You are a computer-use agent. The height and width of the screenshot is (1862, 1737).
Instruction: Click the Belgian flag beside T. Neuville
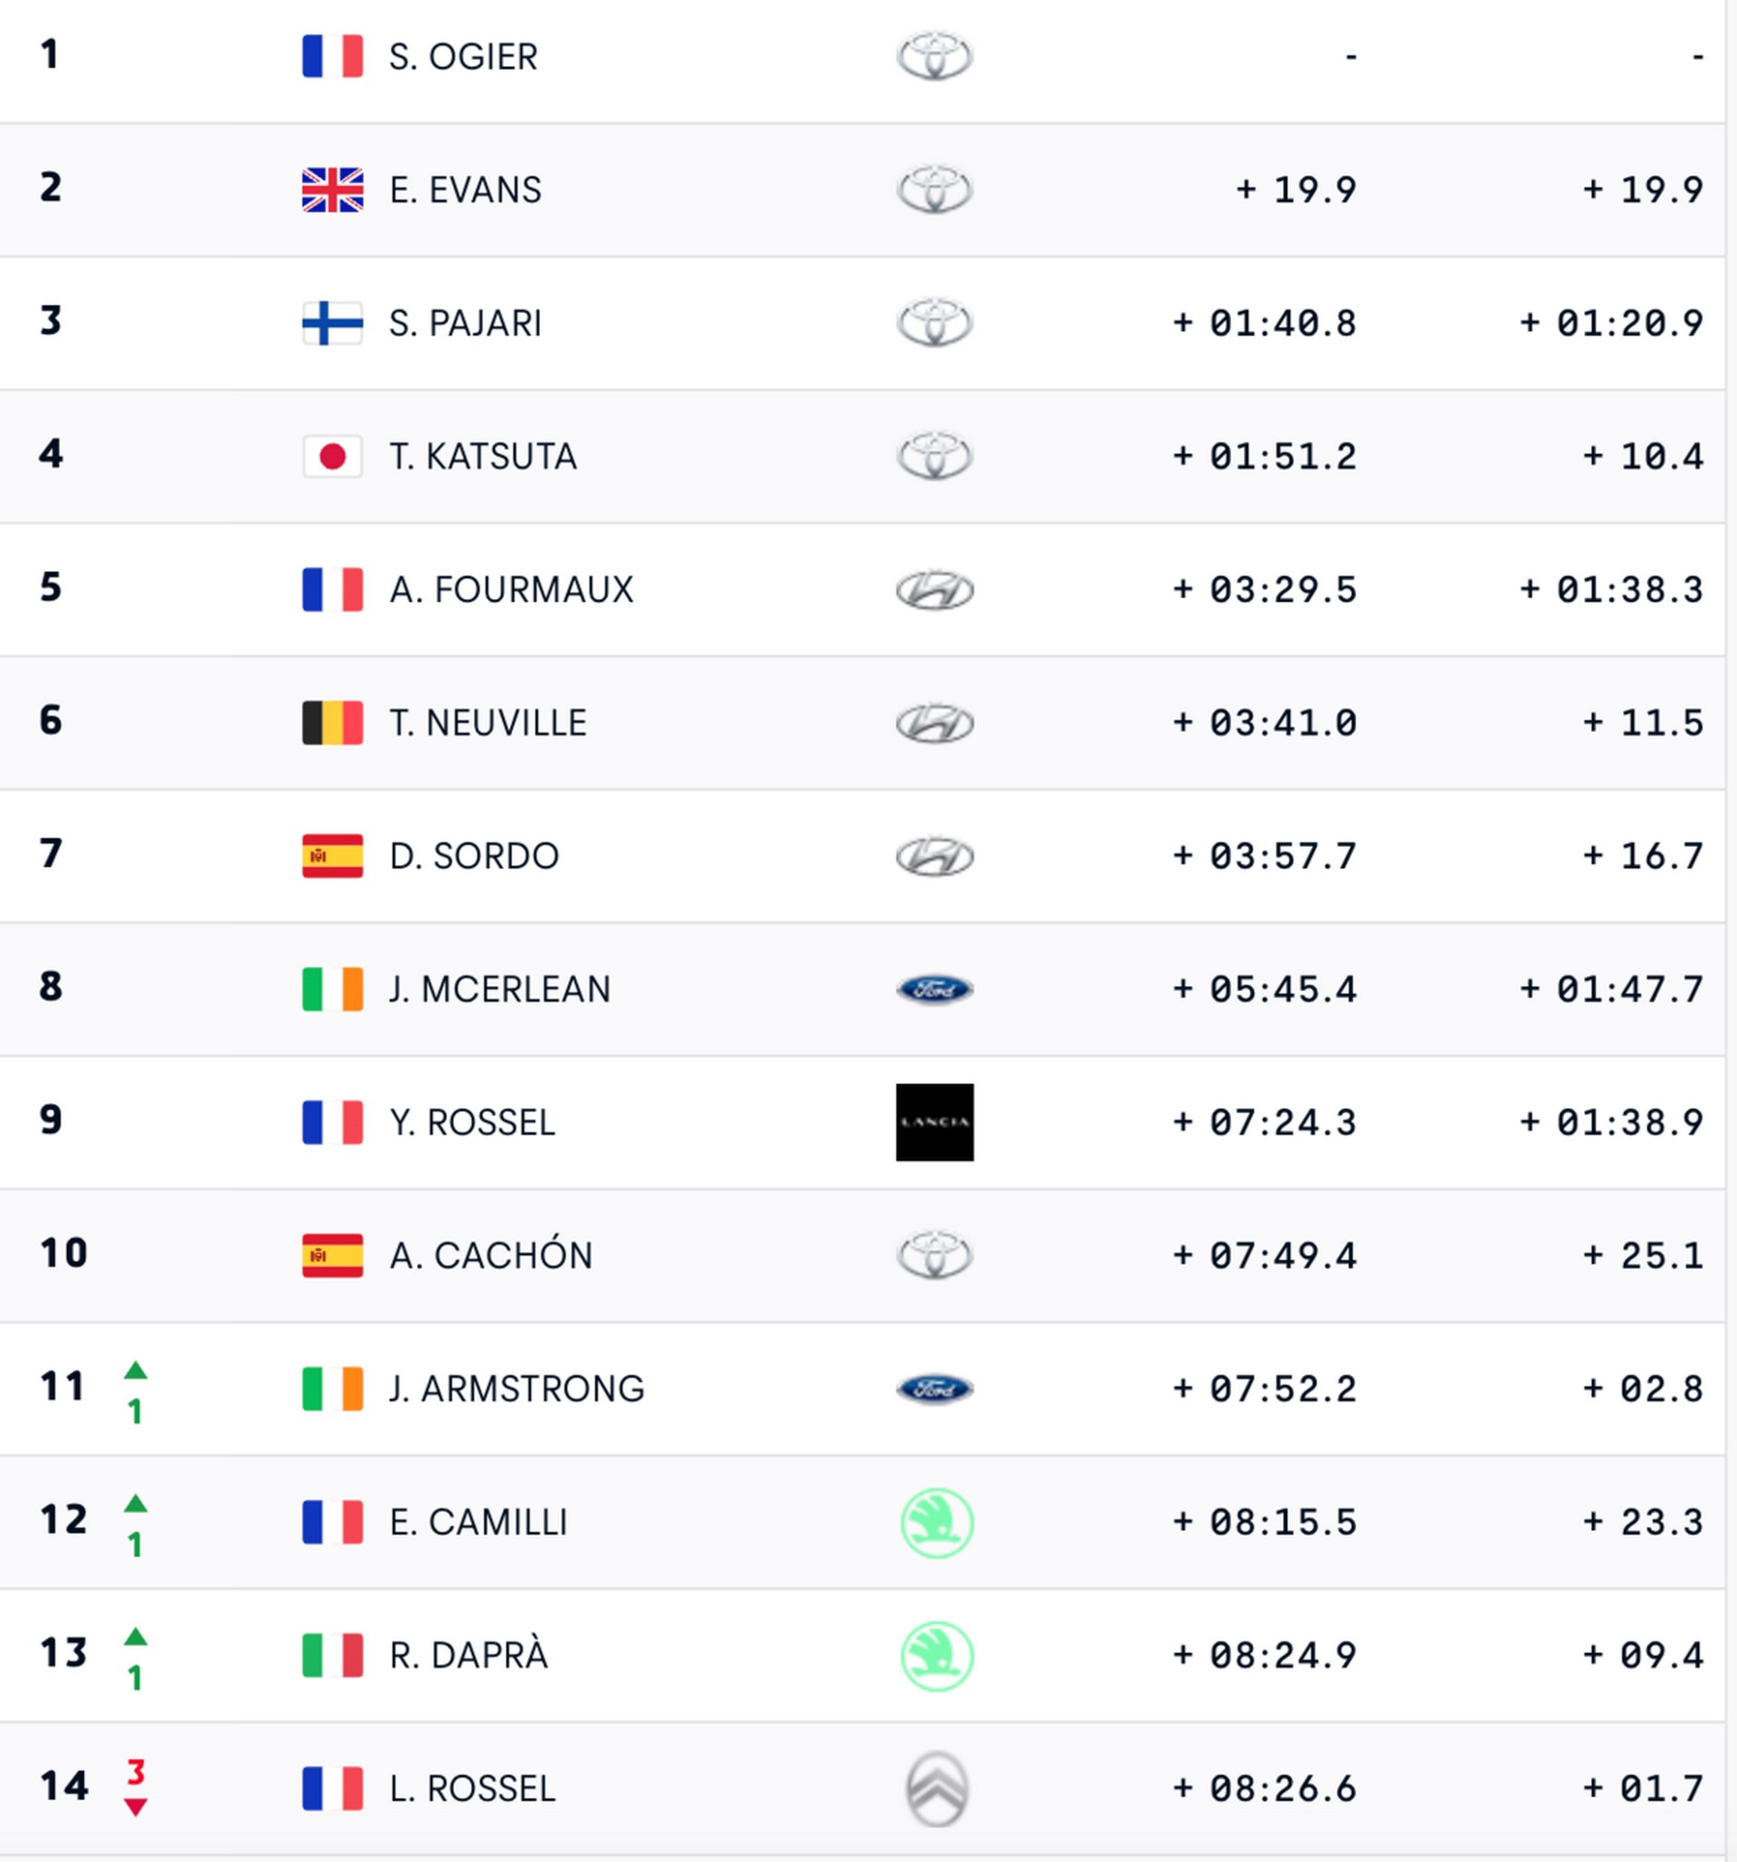click(x=332, y=723)
